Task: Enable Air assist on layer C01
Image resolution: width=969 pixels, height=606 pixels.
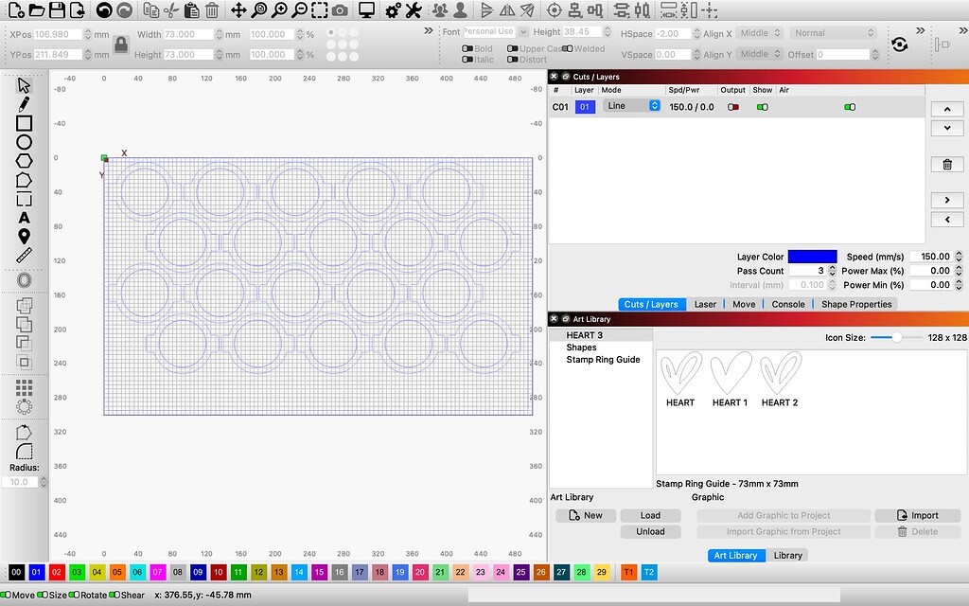Action: [x=850, y=106]
